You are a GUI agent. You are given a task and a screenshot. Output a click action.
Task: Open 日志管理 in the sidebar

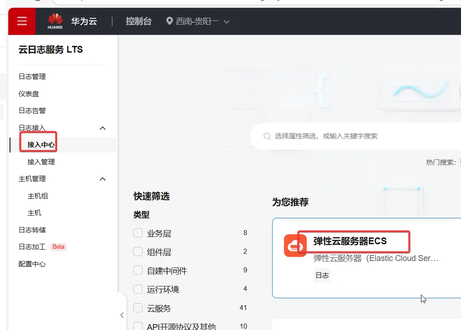pyautogui.click(x=32, y=77)
